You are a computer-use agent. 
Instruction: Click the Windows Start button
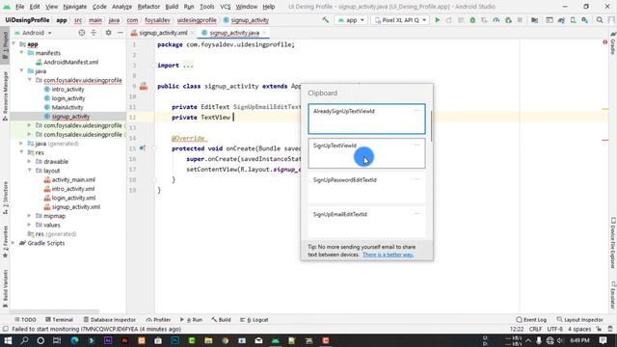(x=8, y=340)
